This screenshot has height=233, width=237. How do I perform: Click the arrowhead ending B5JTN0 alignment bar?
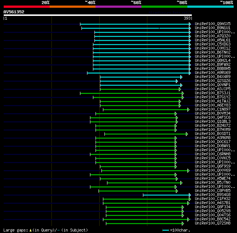click(181, 183)
